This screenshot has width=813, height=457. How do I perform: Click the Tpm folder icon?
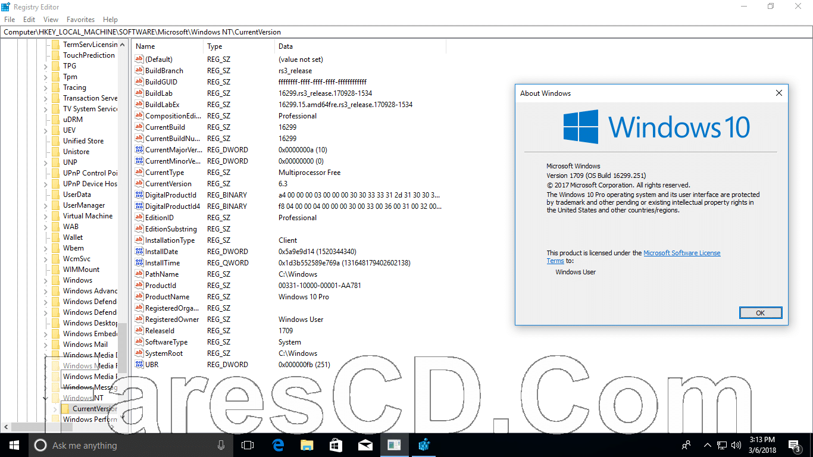coord(55,77)
